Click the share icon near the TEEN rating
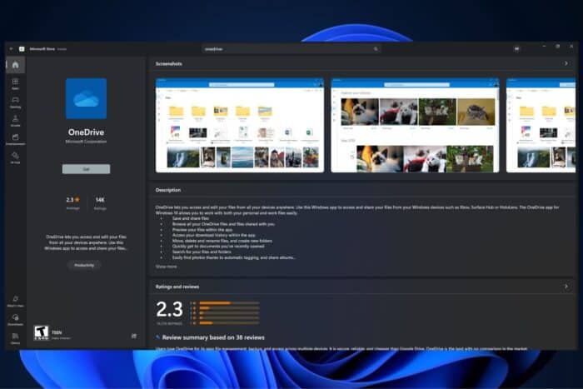 [x=134, y=336]
